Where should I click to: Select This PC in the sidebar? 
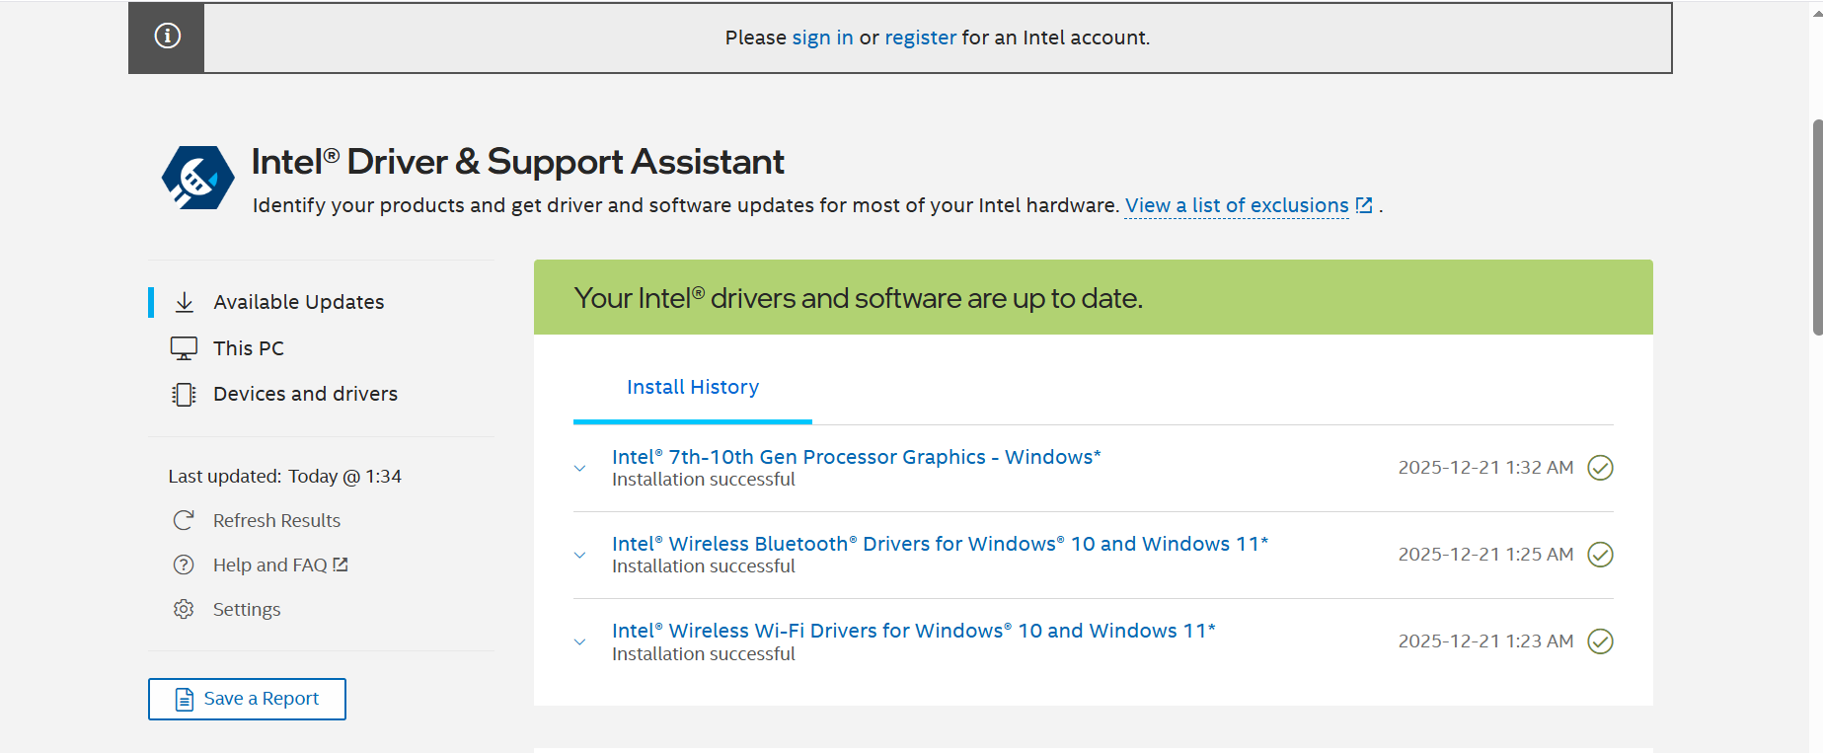(x=249, y=348)
